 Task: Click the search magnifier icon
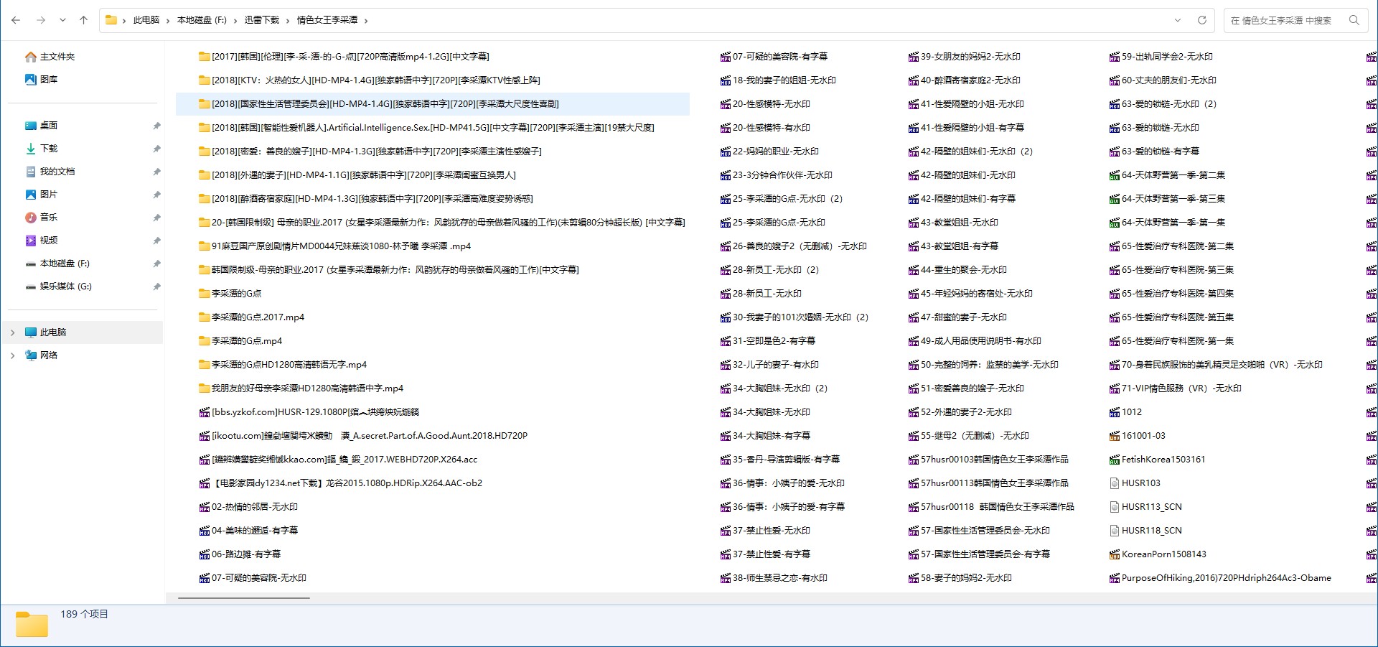tap(1354, 20)
